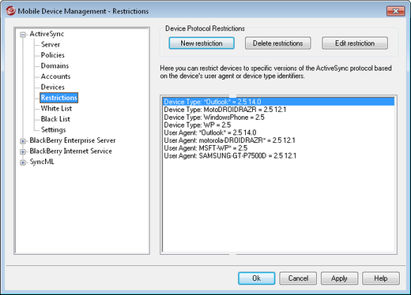Select the SyncML label
Viewport: 411px width, 295px height.
(42, 162)
